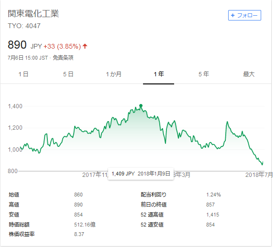
Task: Click the 1,409 JPY tooltip value
Action: pyautogui.click(x=123, y=174)
